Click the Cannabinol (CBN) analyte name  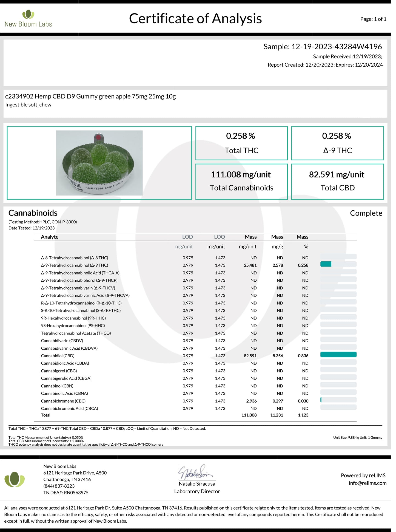tap(57, 386)
